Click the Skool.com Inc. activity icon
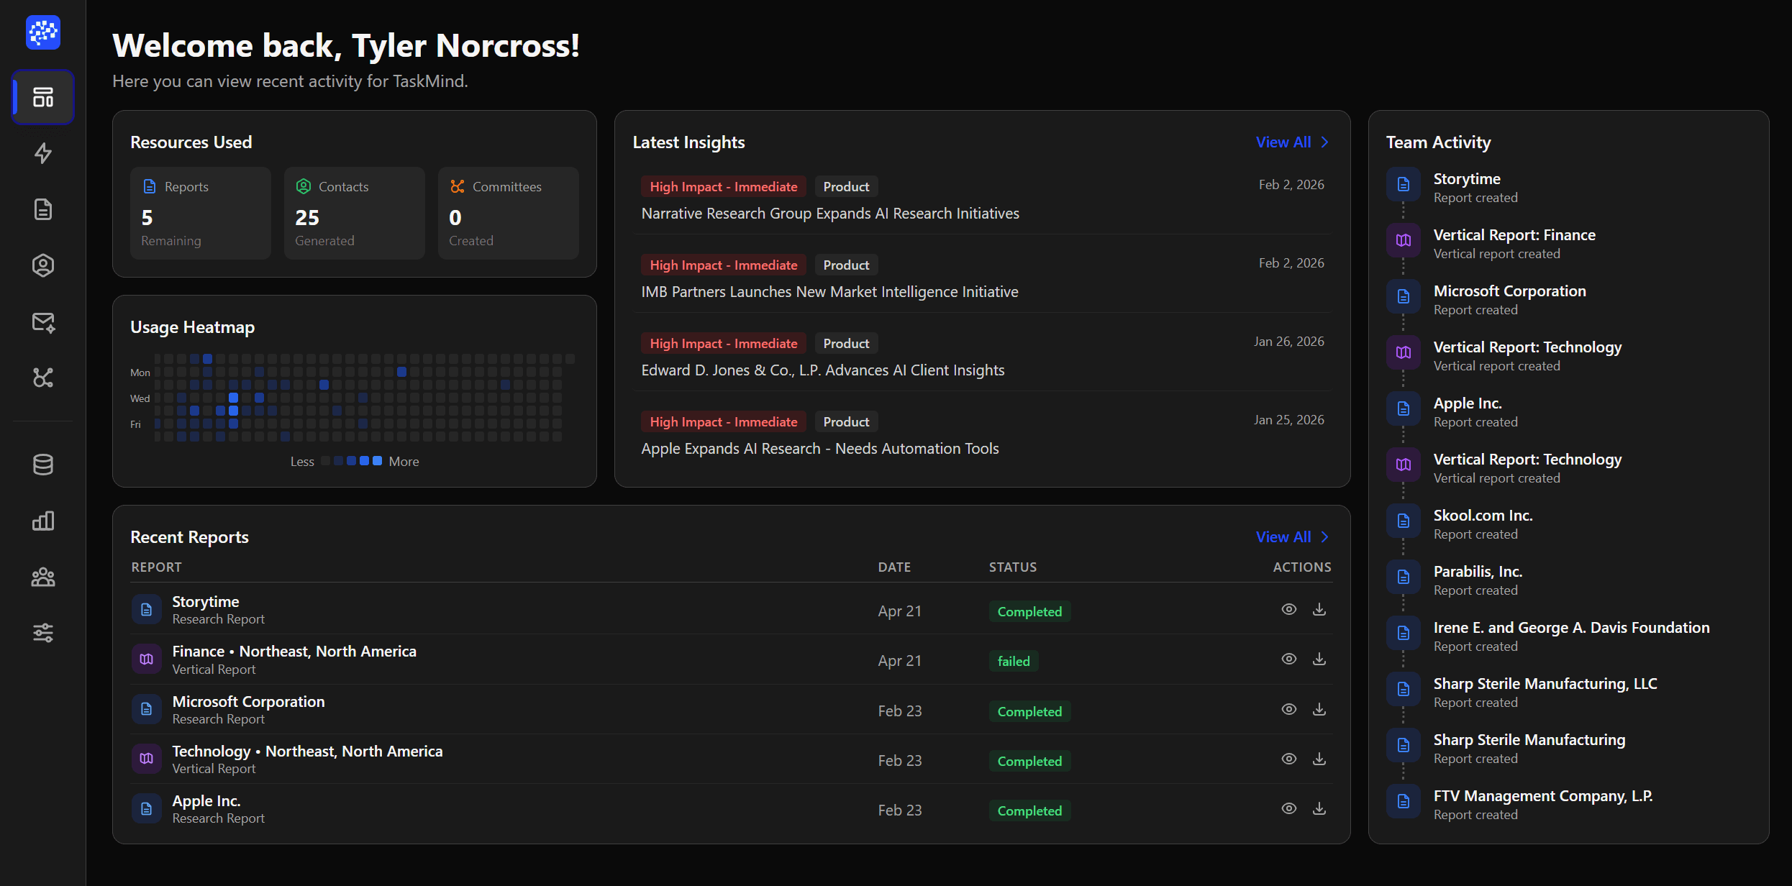 tap(1404, 521)
